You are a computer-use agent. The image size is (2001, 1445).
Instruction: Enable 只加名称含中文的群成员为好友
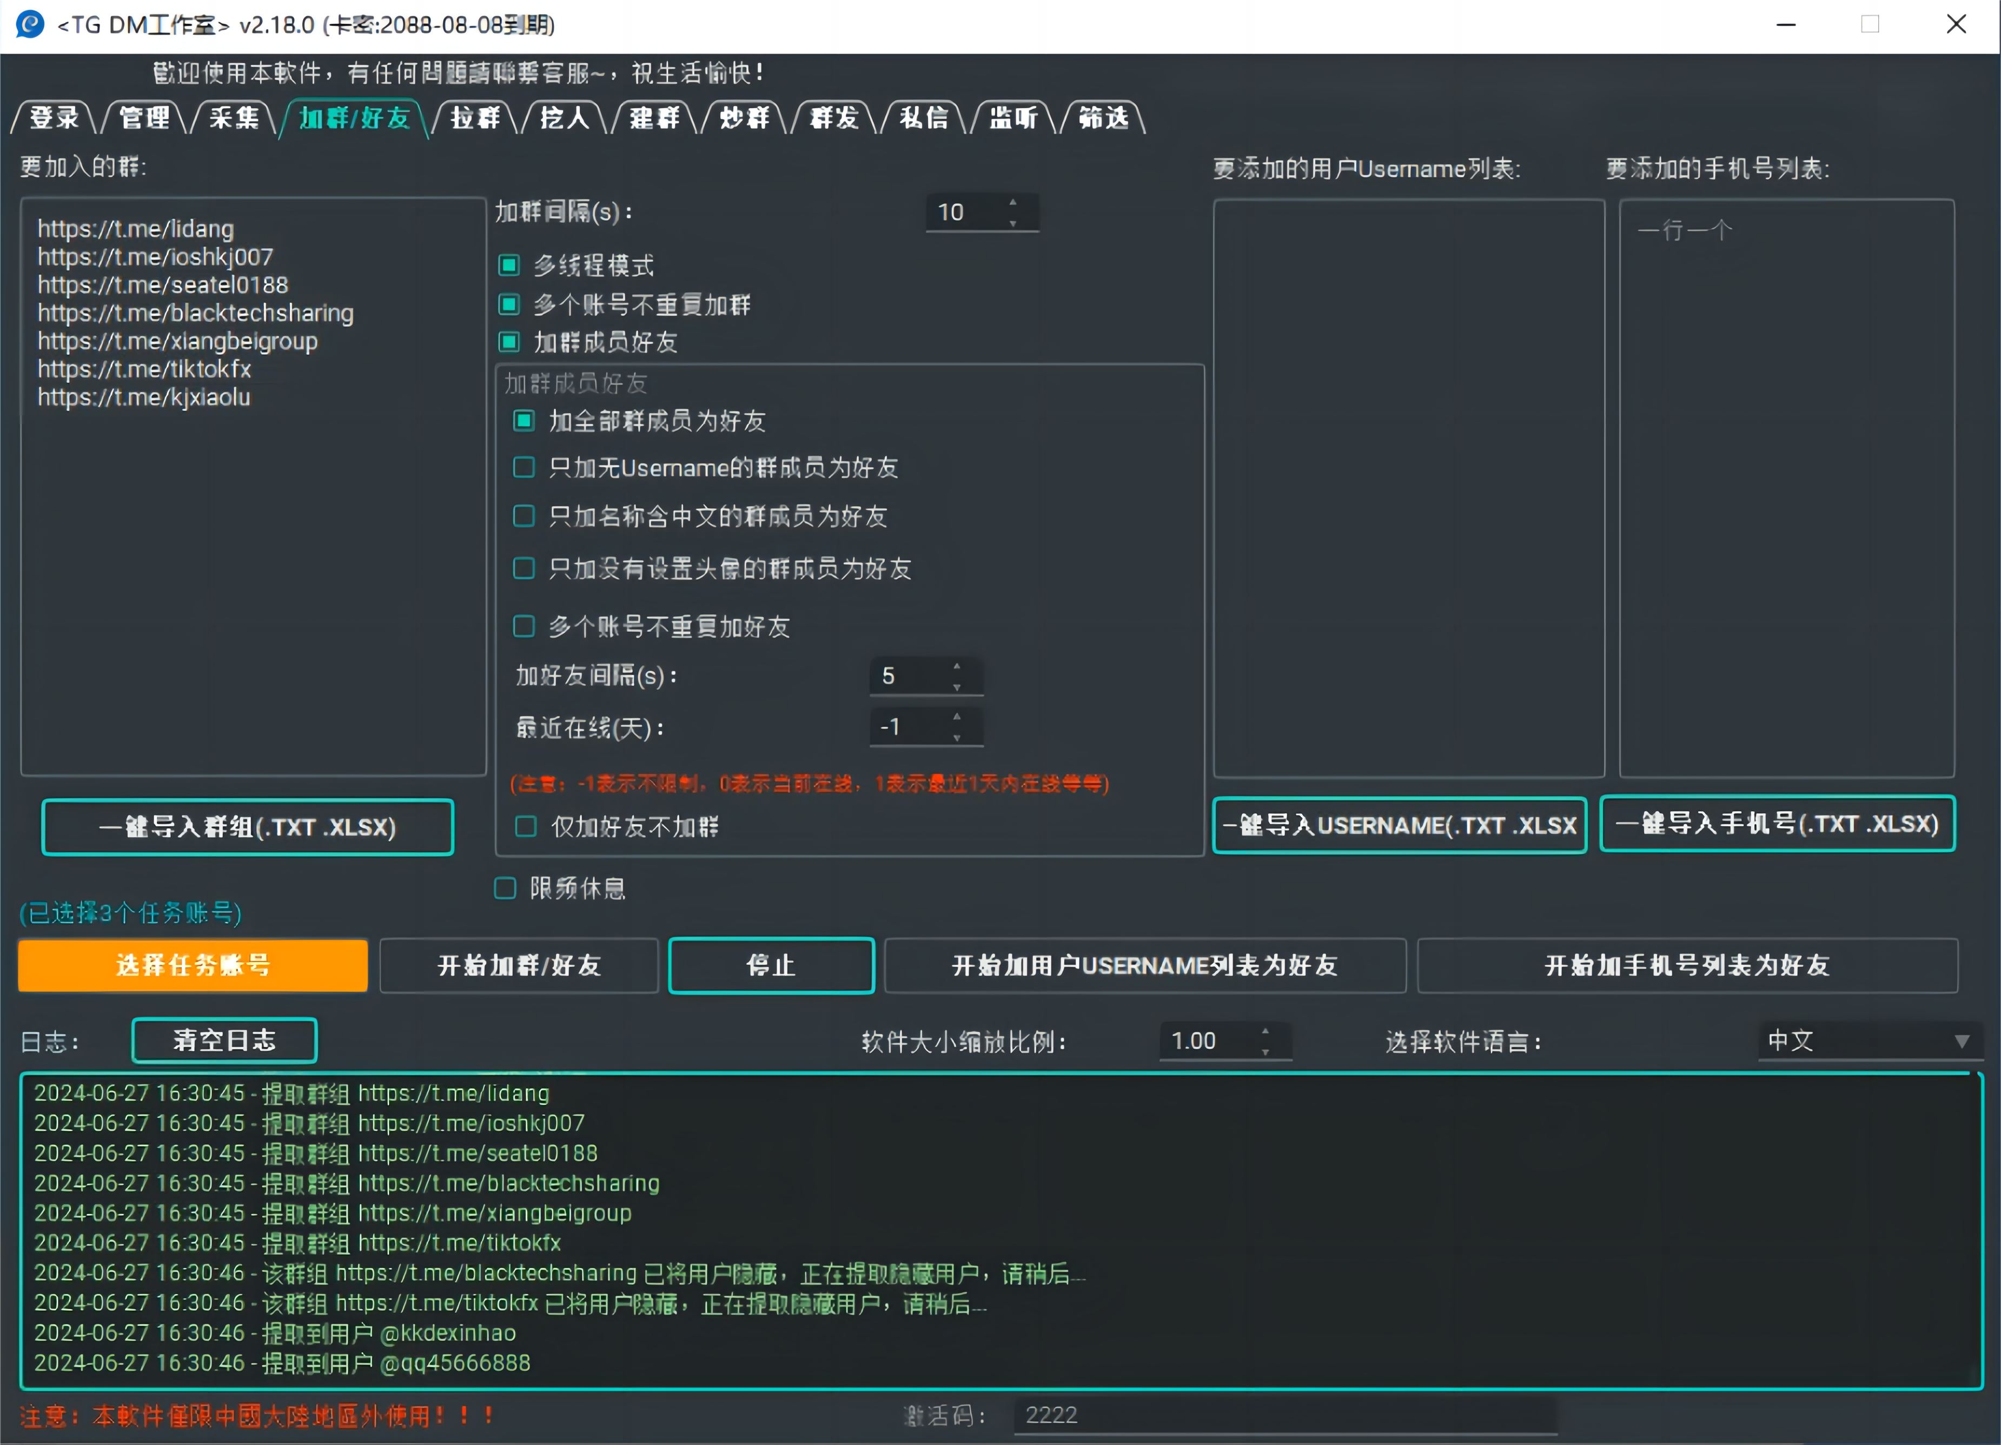coord(524,516)
